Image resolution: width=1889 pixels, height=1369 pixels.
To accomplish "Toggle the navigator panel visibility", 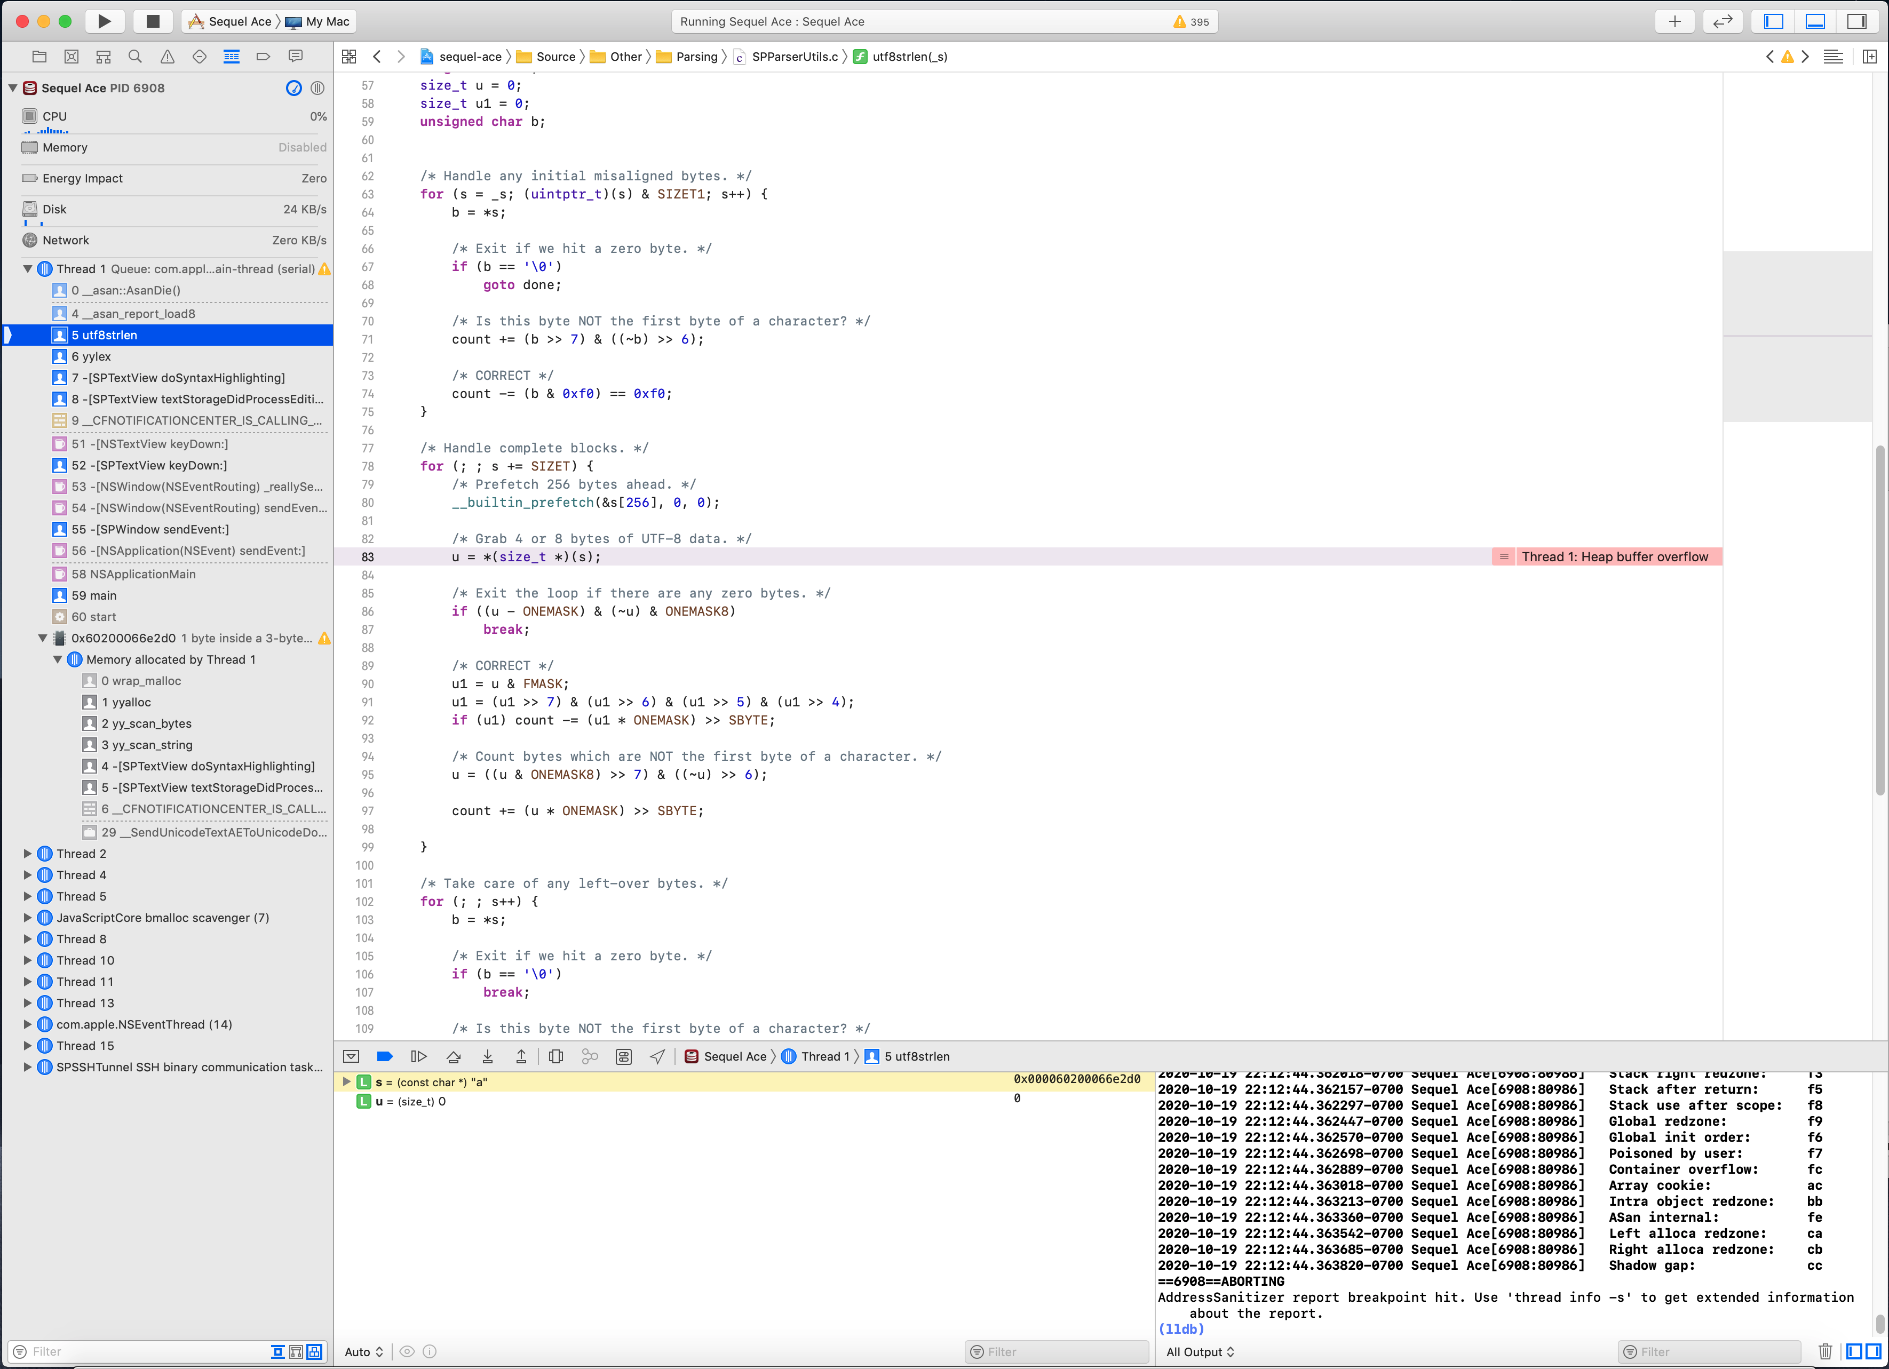I will tap(1774, 21).
